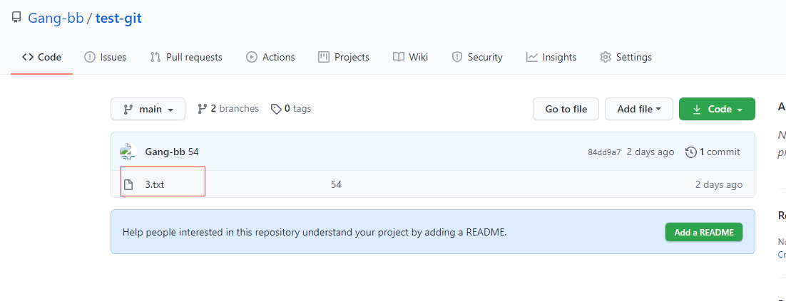Switch to the Issues tab
The height and width of the screenshot is (301, 786).
105,57
